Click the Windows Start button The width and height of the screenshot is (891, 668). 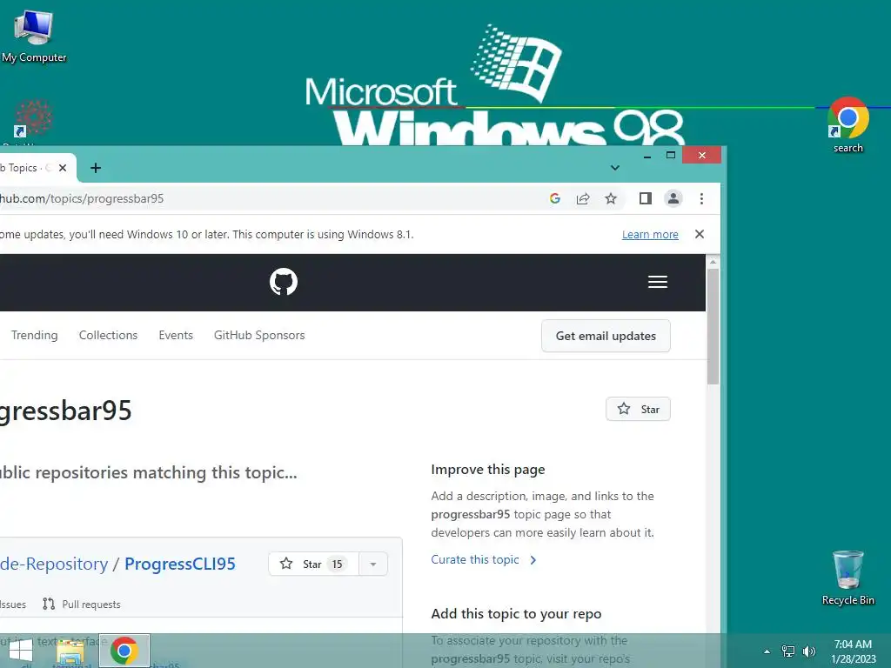[x=21, y=651]
